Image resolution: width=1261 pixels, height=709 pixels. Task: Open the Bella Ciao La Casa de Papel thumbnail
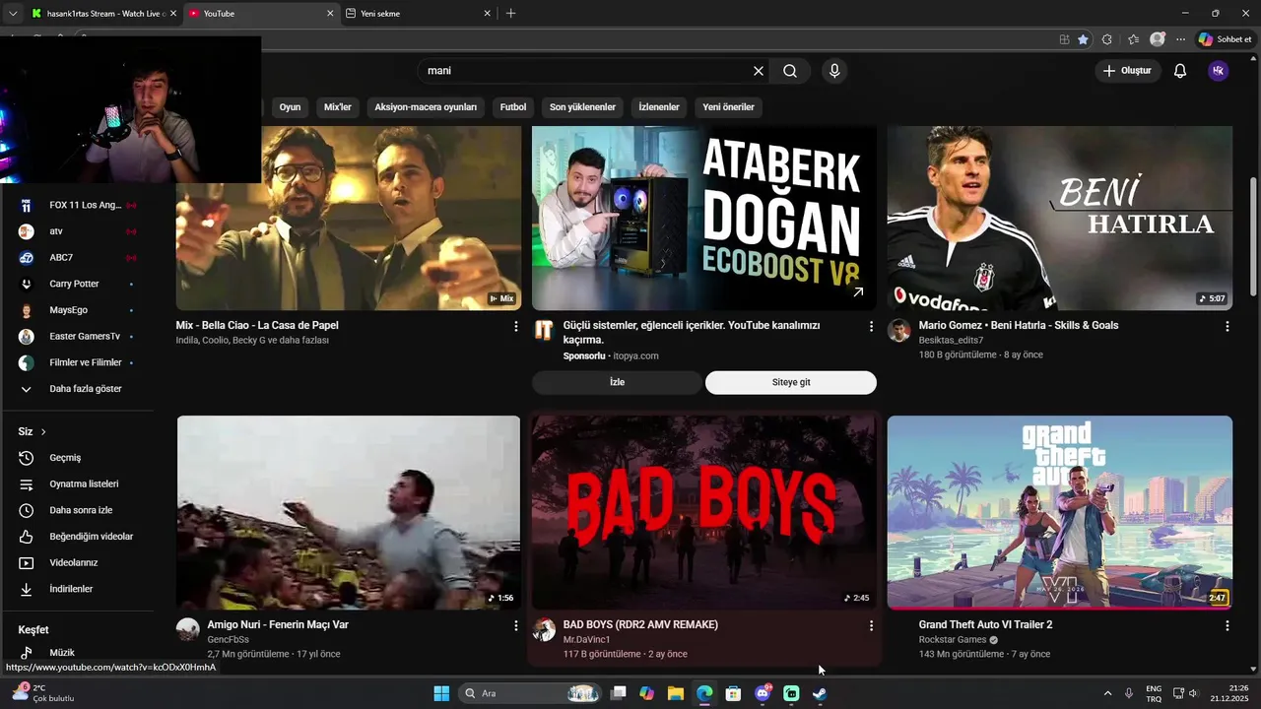[349, 218]
